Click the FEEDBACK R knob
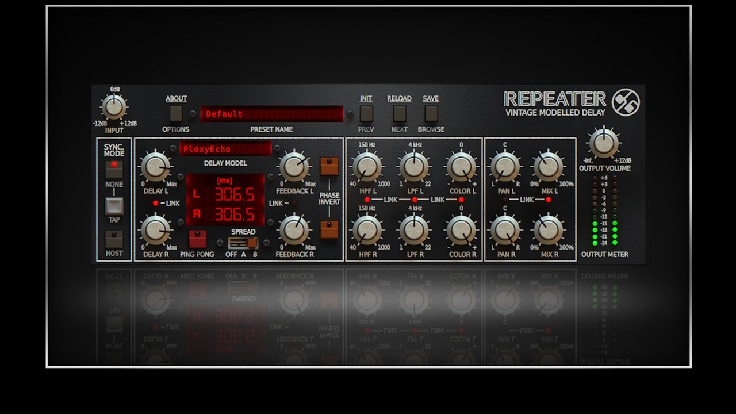The image size is (736, 414). (294, 230)
